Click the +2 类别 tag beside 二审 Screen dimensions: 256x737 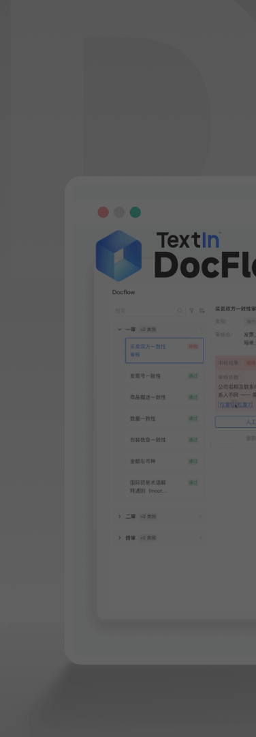[x=148, y=517]
